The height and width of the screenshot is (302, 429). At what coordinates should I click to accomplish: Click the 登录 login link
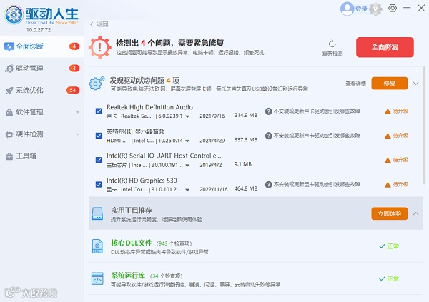(361, 9)
